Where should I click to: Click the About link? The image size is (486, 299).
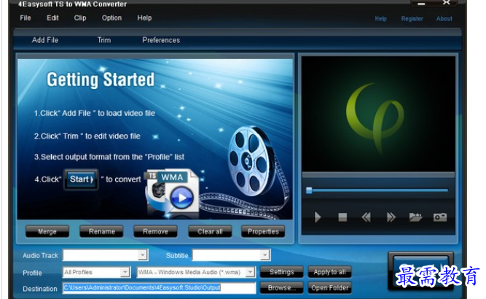(444, 19)
